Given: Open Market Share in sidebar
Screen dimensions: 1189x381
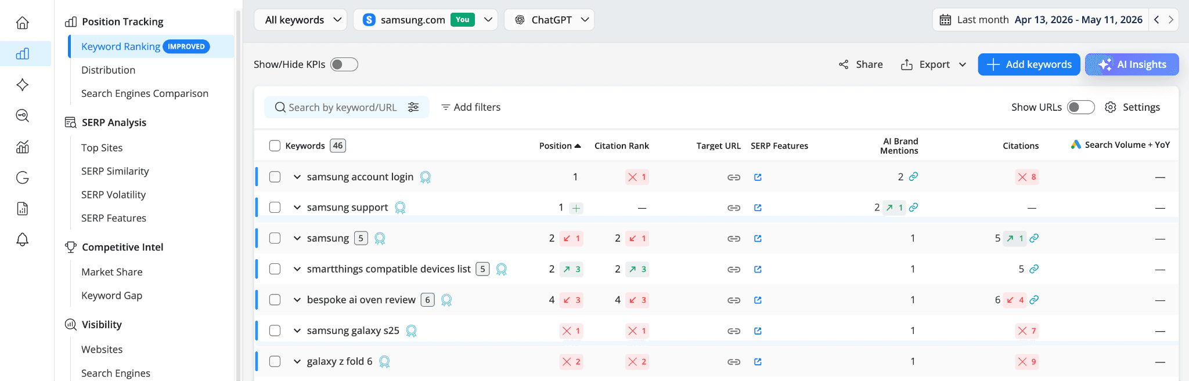Looking at the screenshot, I should [111, 272].
